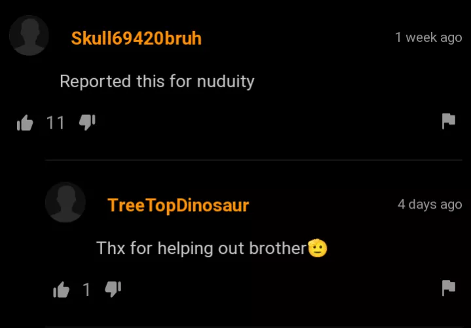Downvote the TreeTopDinosaur reply
This screenshot has height=328, width=471.
click(113, 289)
